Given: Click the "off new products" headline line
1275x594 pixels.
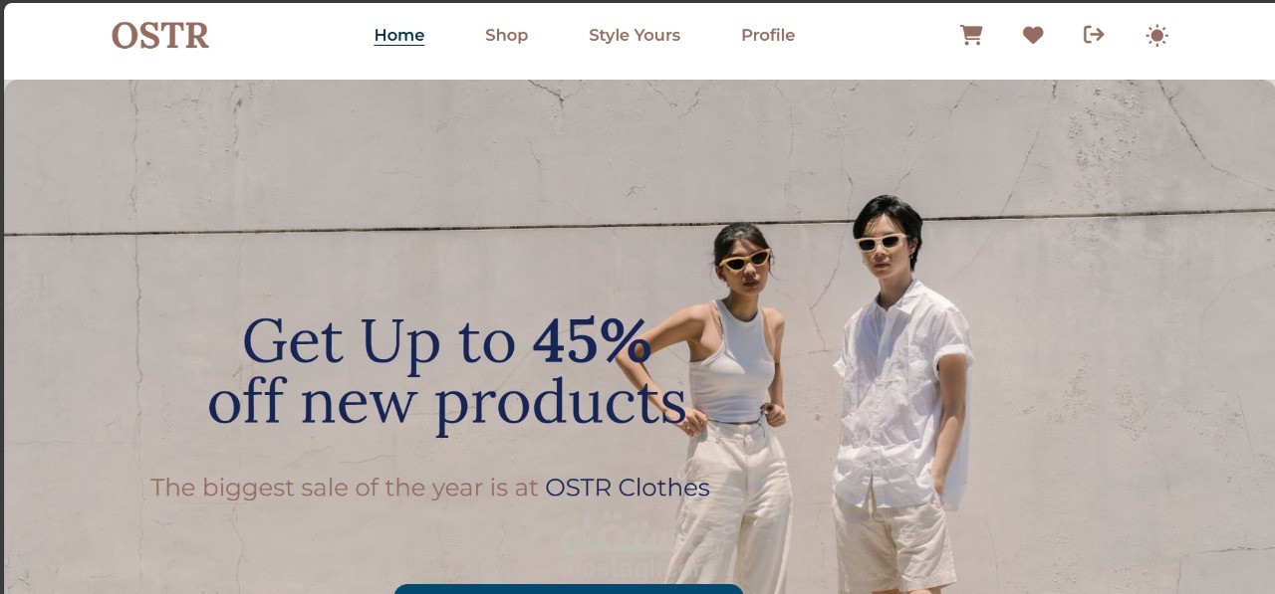Looking at the screenshot, I should click(447, 403).
